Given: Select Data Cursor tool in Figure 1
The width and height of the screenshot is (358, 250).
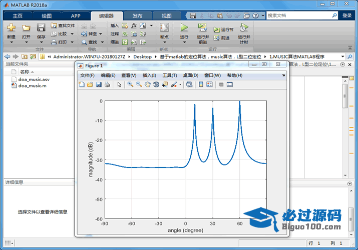Looking at the screenshot, I should click(x=165, y=84).
